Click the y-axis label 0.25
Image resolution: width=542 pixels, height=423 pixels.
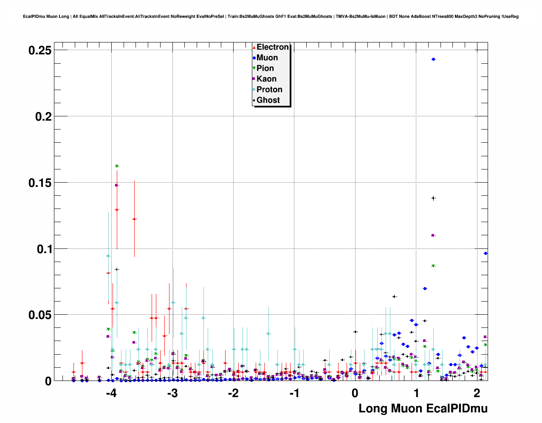tap(40, 51)
